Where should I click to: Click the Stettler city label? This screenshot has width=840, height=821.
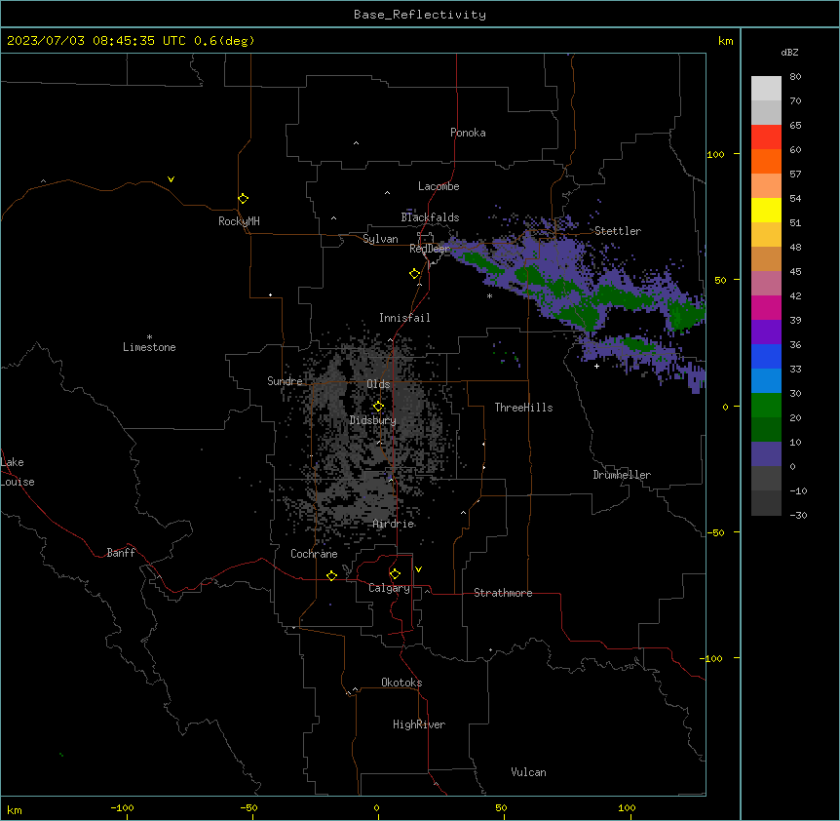pos(617,231)
